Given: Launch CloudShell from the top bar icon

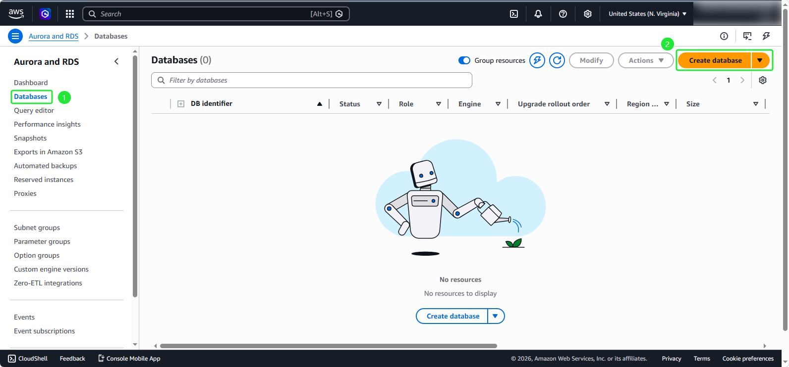Looking at the screenshot, I should 514,14.
